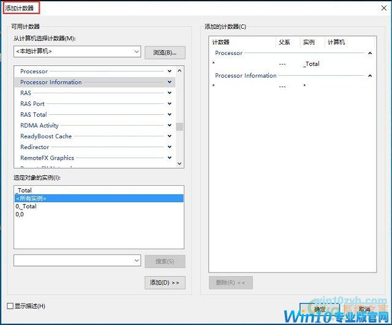Screen dimensions: 392x325
Task: Select Redirector in counter list
Action: tap(95, 147)
